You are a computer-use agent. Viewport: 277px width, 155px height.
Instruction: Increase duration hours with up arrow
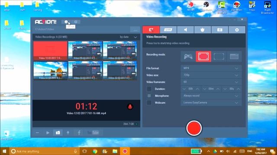point(197,89)
